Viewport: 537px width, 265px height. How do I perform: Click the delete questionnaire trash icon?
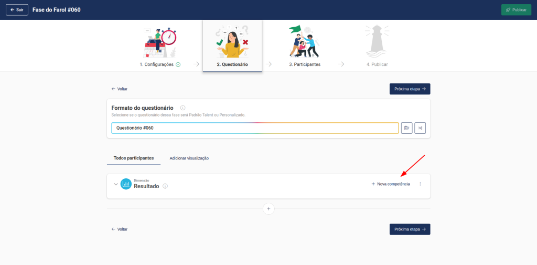pyautogui.click(x=406, y=128)
